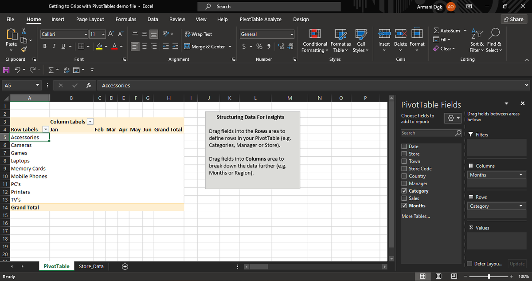Open Column Labels filter dropdown
The width and height of the screenshot is (532, 281).
(90, 122)
